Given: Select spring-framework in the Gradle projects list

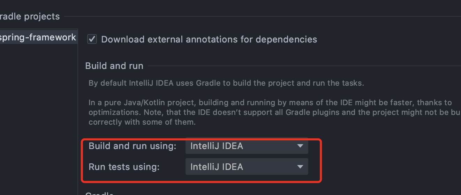Looking at the screenshot, I should 38,37.
